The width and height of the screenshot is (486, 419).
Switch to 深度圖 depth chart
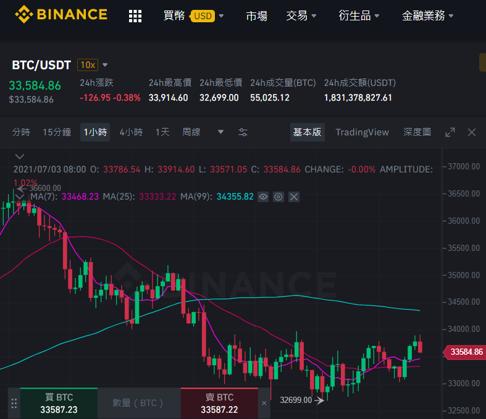[x=417, y=132]
